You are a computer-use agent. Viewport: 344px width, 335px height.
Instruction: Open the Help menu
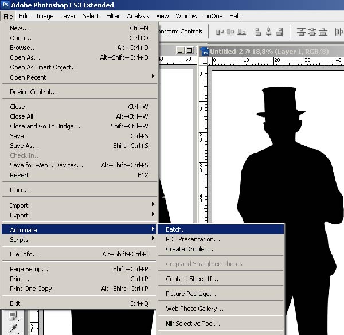(236, 16)
